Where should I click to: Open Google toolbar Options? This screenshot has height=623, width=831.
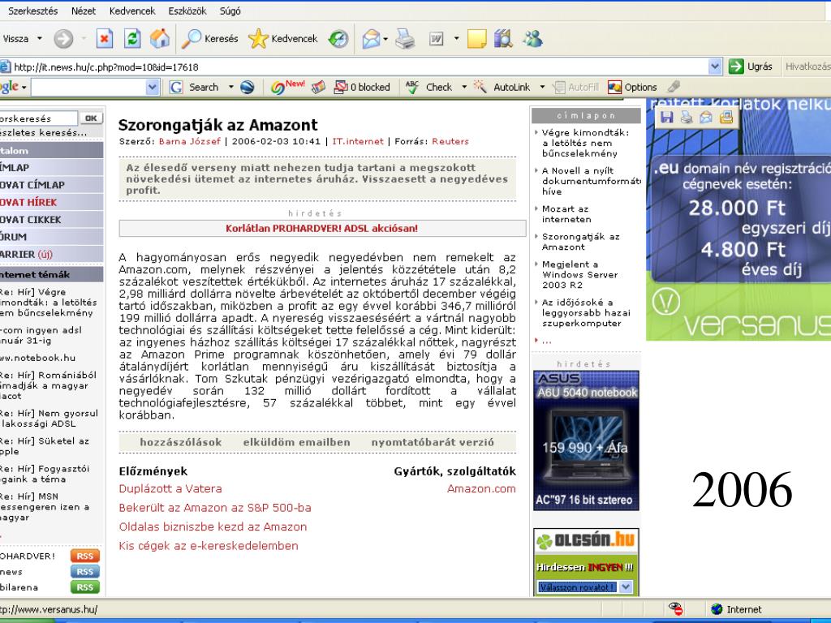(x=632, y=87)
